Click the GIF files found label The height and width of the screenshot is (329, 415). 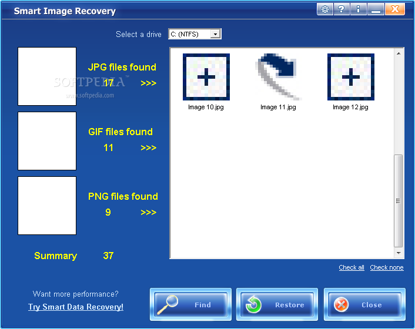(x=121, y=132)
